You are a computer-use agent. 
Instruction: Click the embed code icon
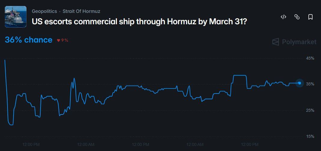pos(283,17)
